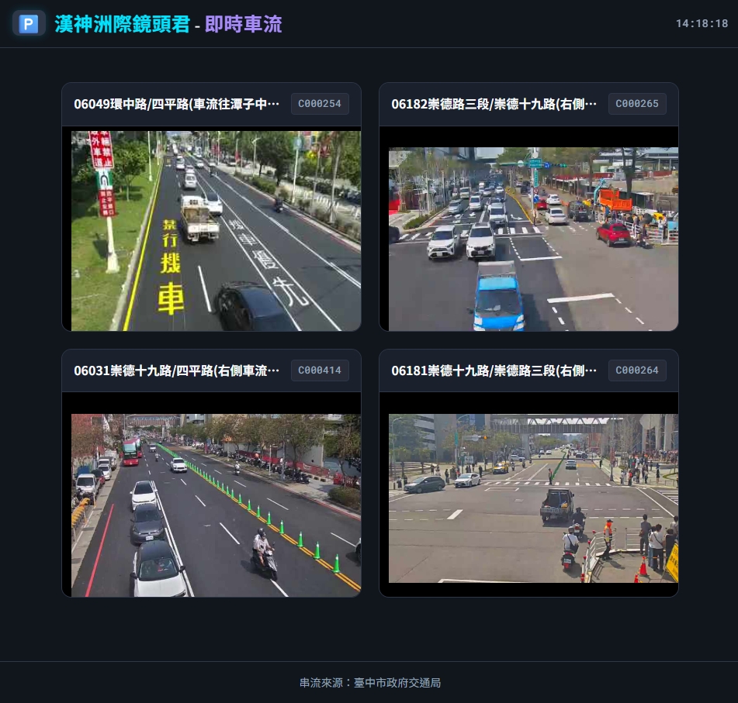The image size is (738, 703).
Task: Open the 06049環中路/四平路 camera title
Action: (x=176, y=104)
